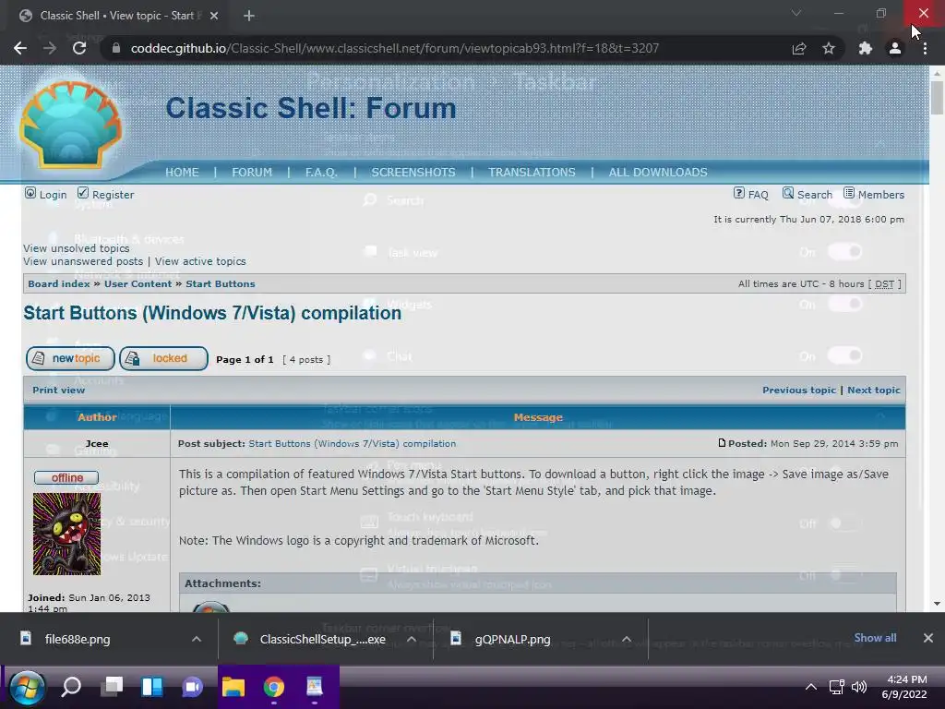Click the share page icon in address bar

[x=799, y=48]
